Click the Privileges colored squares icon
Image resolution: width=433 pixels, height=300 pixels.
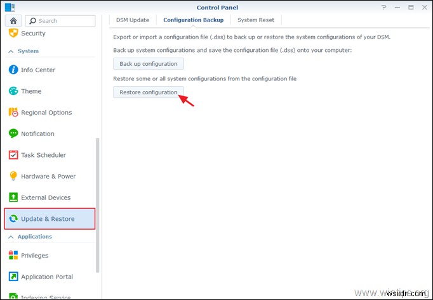13,255
